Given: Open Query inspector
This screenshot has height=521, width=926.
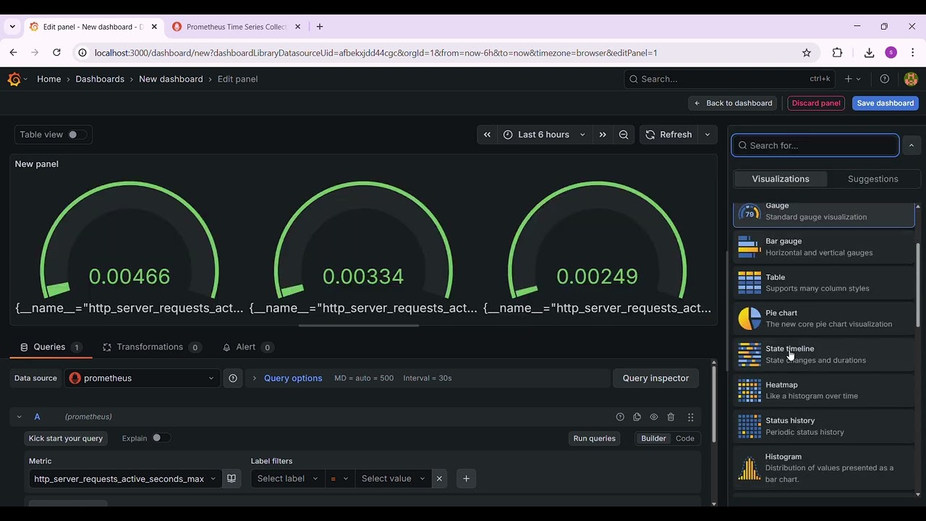Looking at the screenshot, I should (x=655, y=378).
